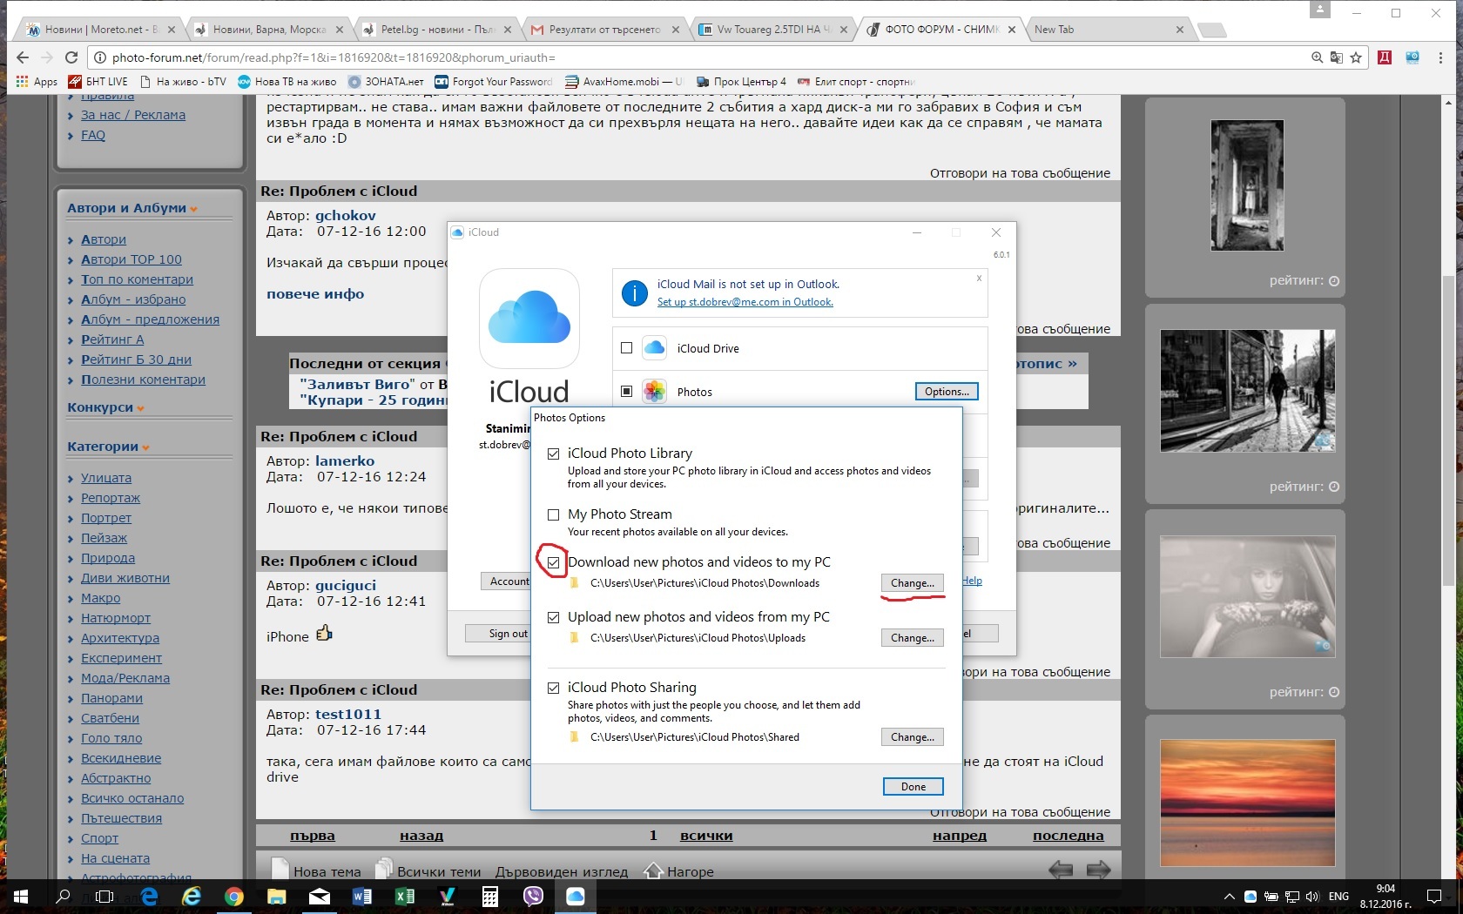Reload the current page
Image resolution: width=1463 pixels, height=914 pixels.
71,57
